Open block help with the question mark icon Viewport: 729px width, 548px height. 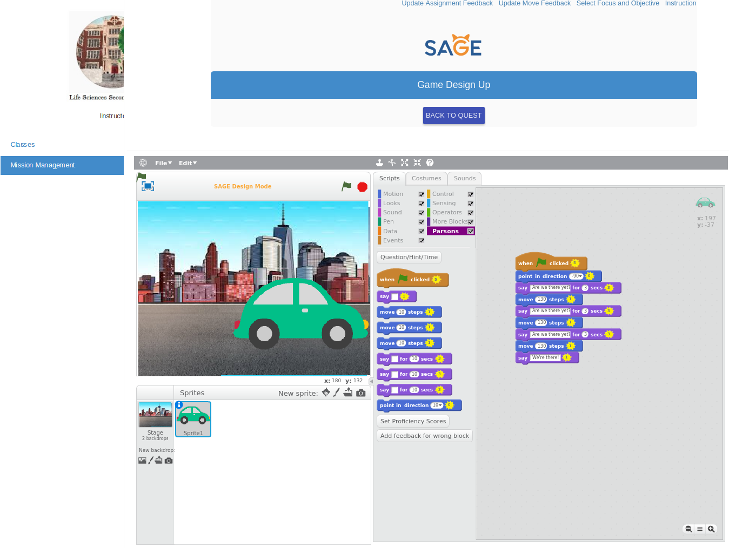pyautogui.click(x=430, y=163)
